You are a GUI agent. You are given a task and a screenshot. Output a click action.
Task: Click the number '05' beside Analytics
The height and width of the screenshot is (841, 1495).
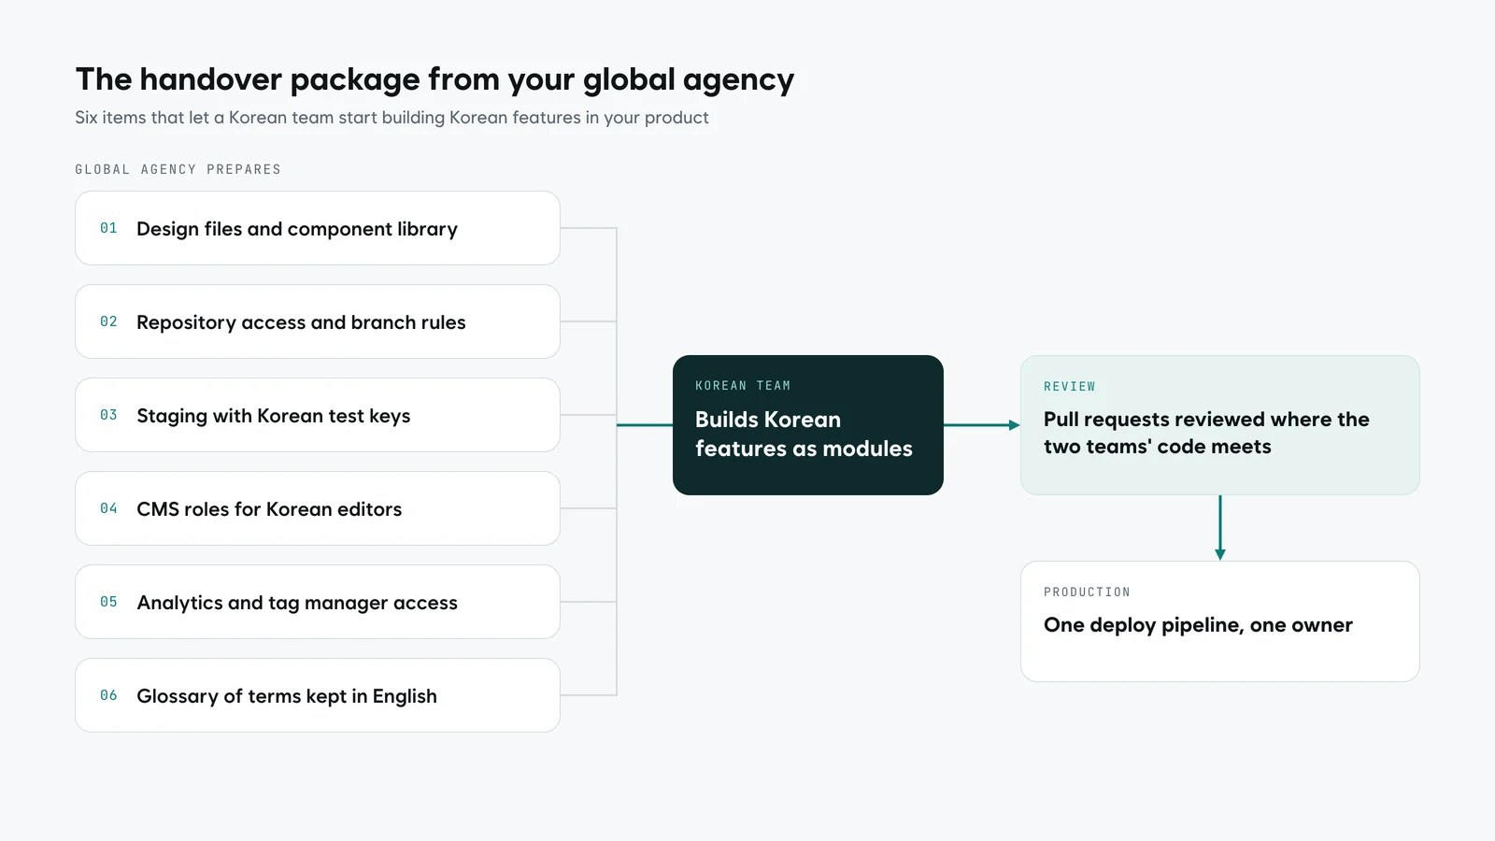(108, 602)
